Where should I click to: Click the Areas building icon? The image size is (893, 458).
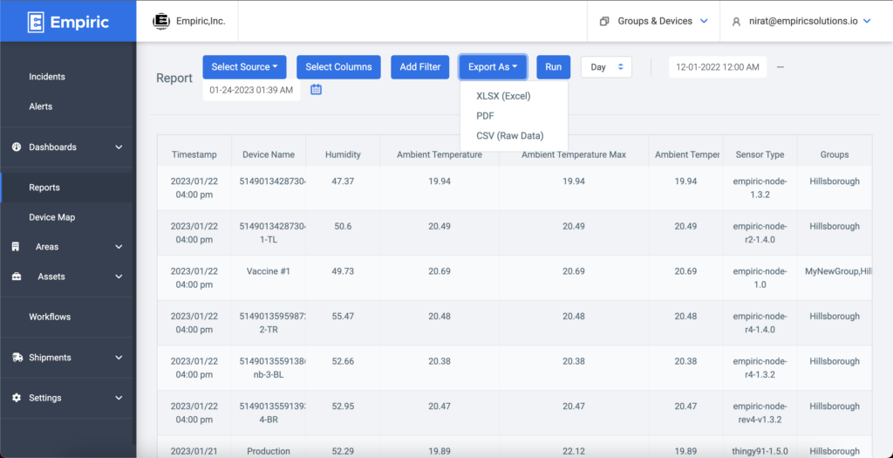click(x=16, y=247)
